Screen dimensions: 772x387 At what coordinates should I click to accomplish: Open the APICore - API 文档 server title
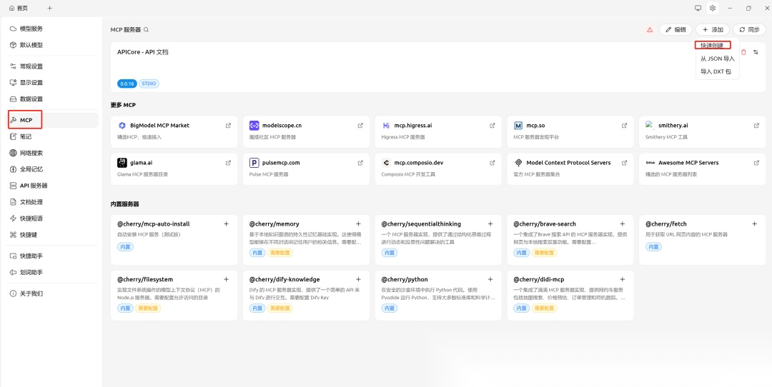[x=143, y=52]
